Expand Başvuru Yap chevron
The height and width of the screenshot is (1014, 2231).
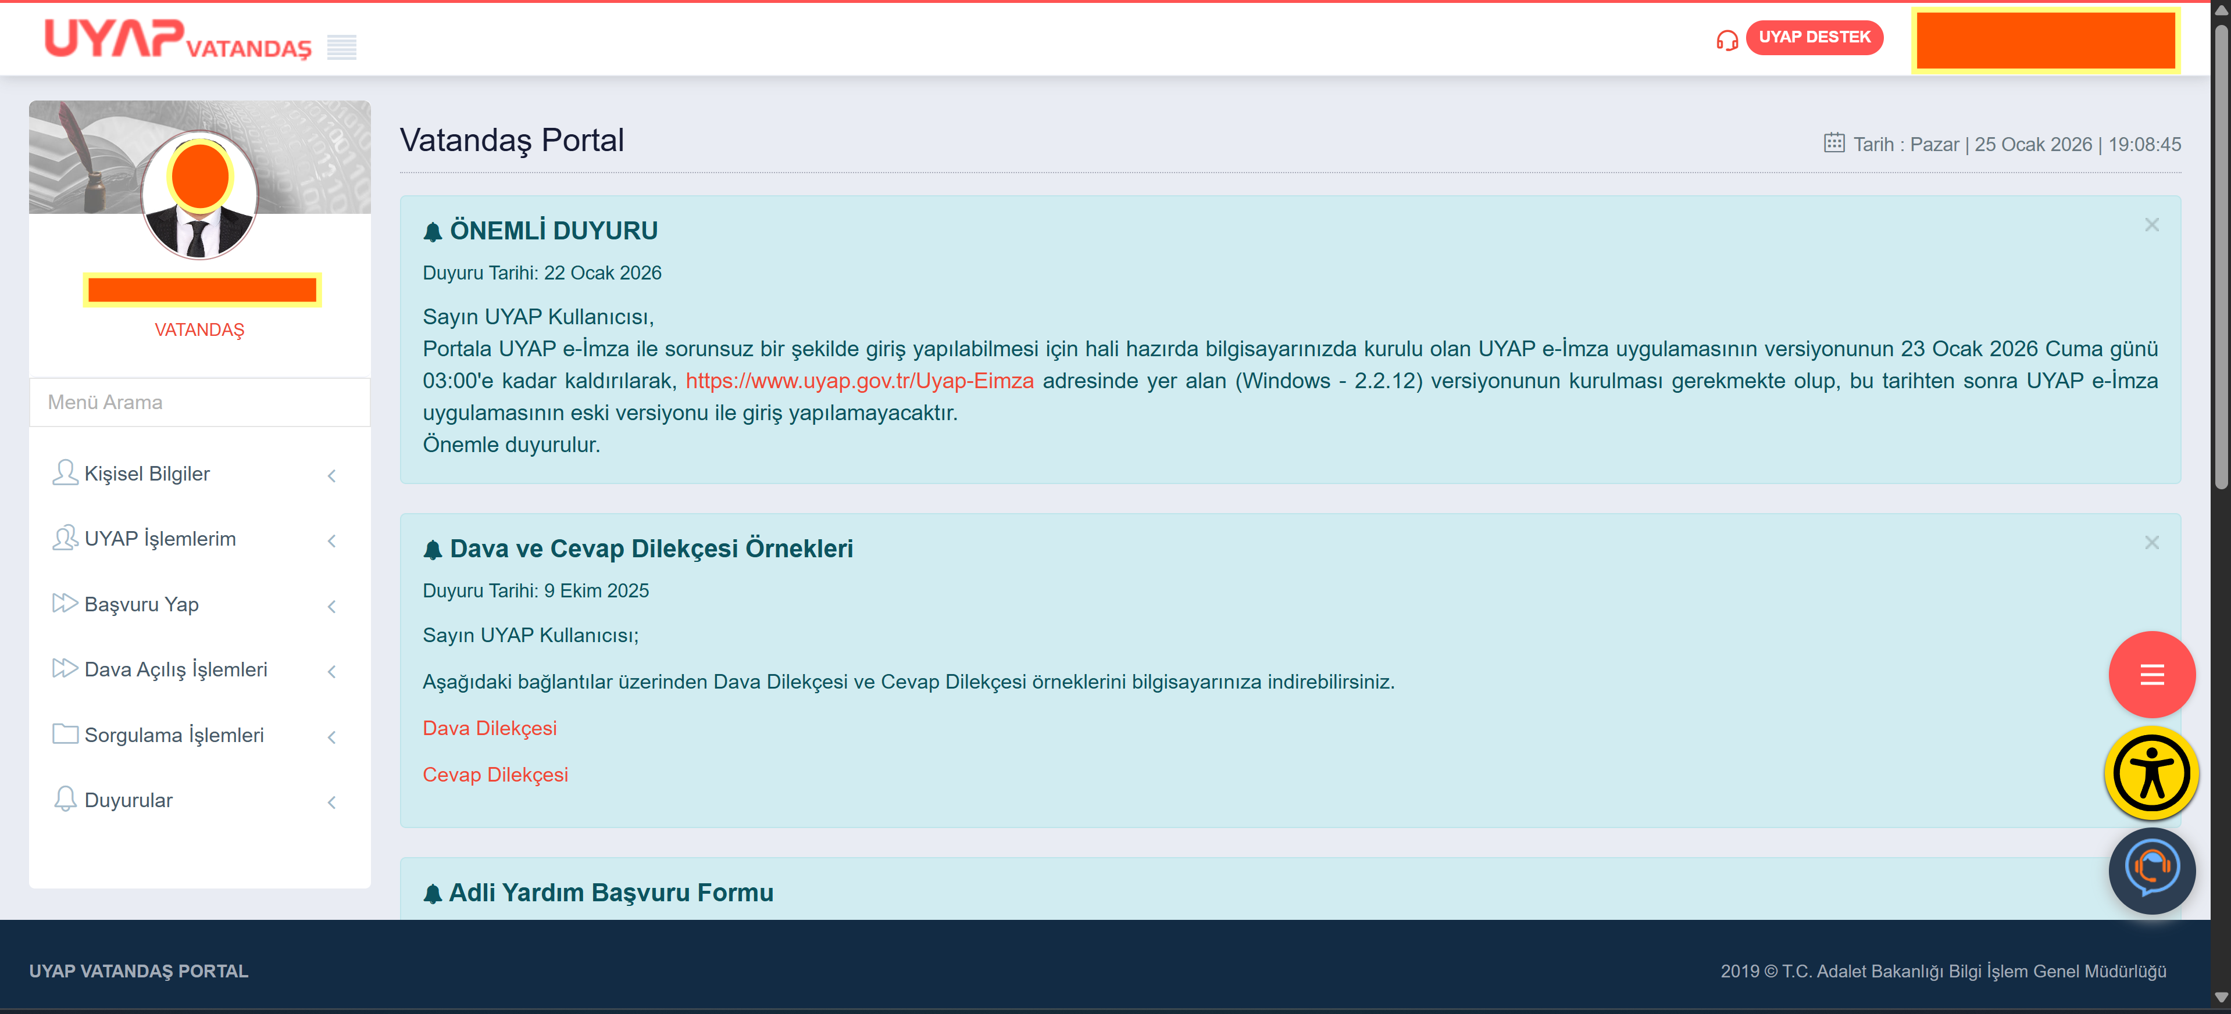[331, 607]
